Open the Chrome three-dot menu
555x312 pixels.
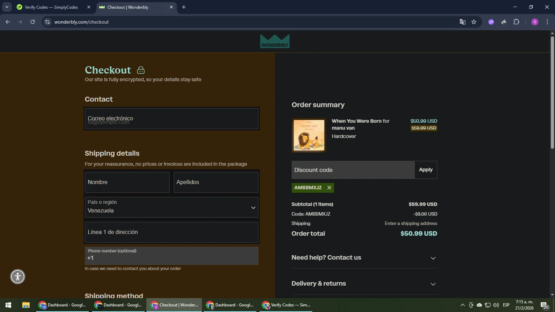547,22
